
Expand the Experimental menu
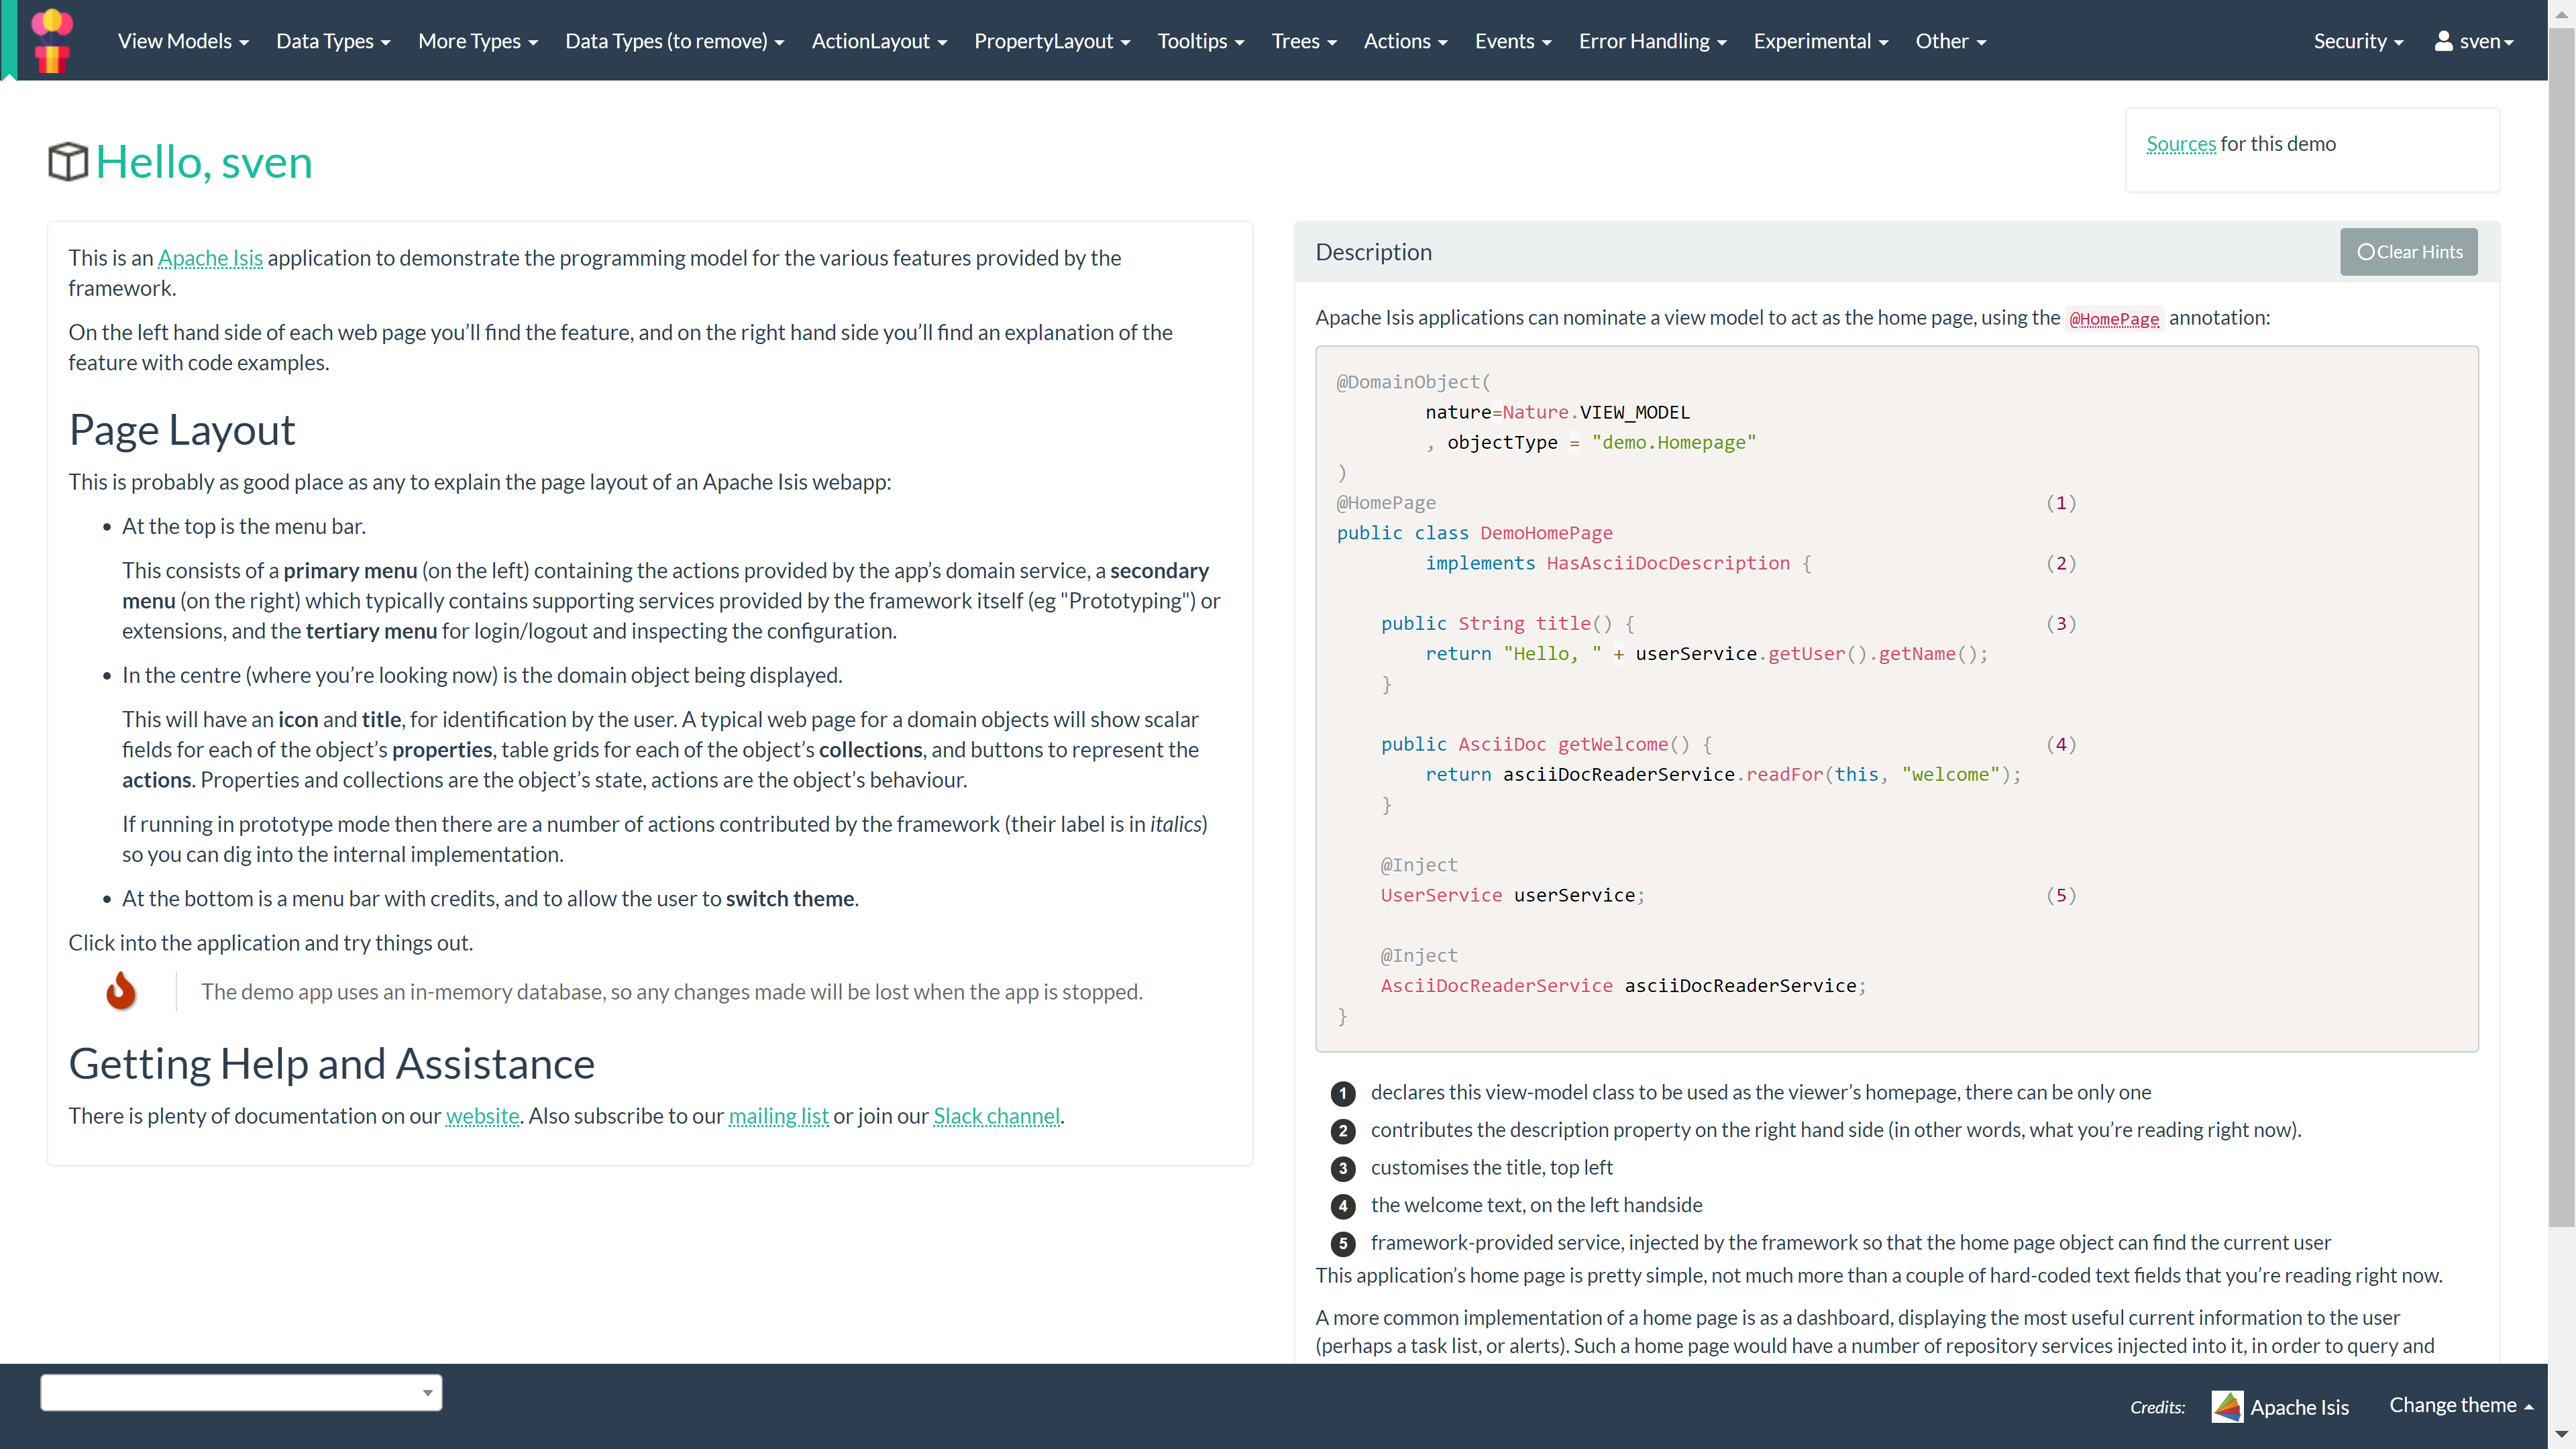coord(1820,41)
